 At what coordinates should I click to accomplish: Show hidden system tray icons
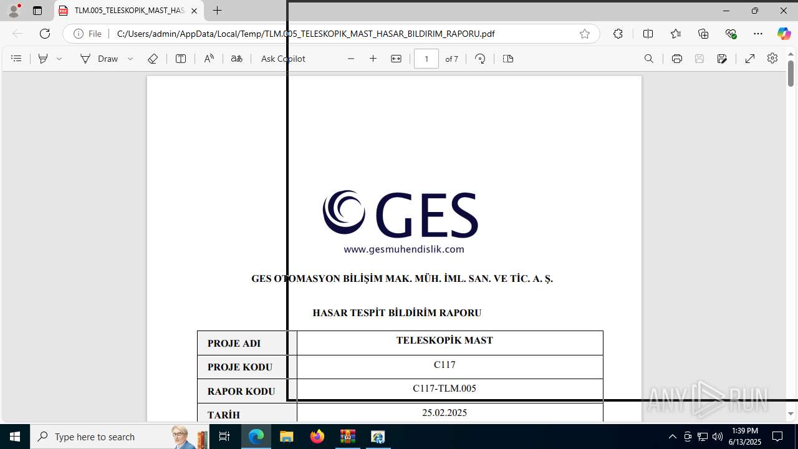[x=672, y=437]
